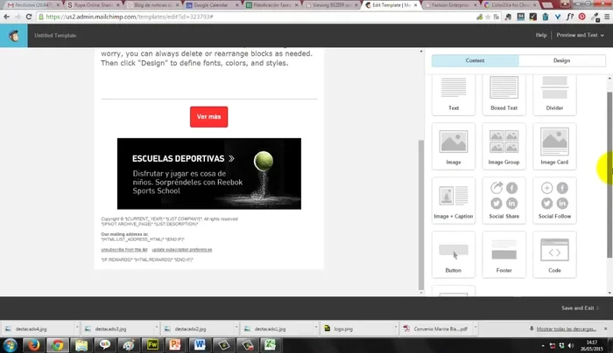The height and width of the screenshot is (353, 613).
Task: Open the WhatFont f? extension
Action: coord(569,17)
